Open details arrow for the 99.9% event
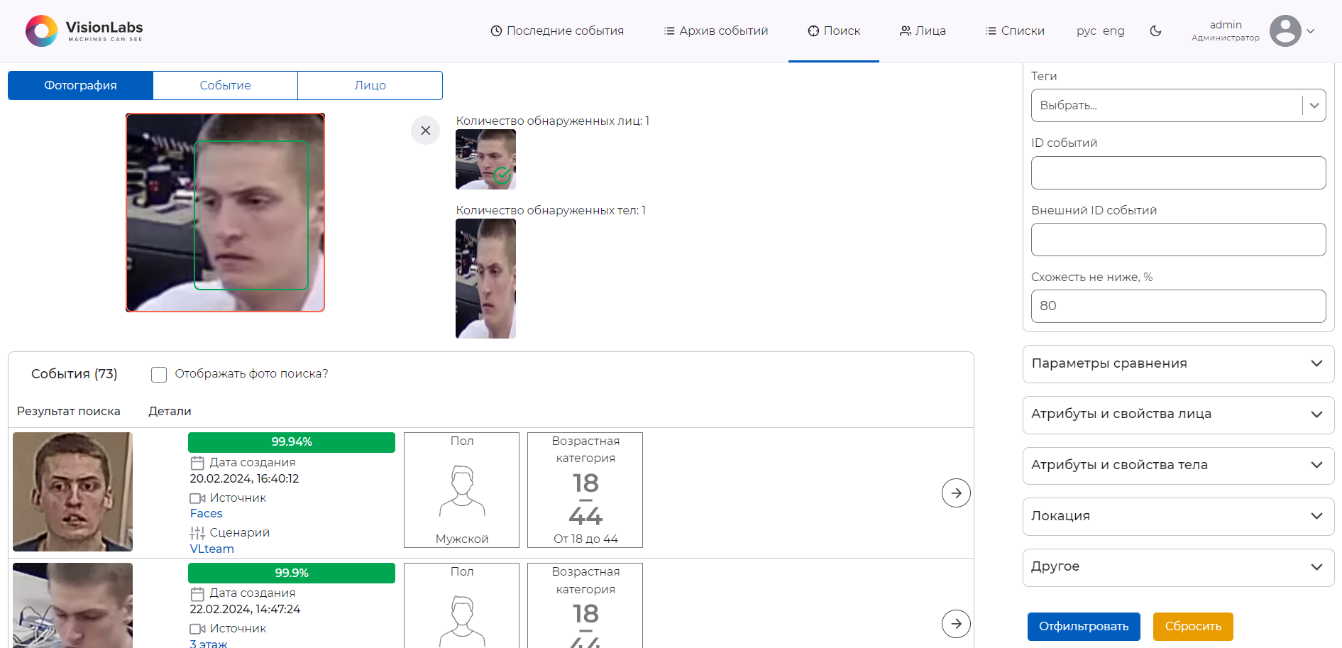This screenshot has height=648, width=1342. click(956, 624)
